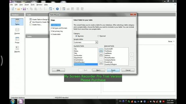The image size is (186, 104).
Task: Click the Save toolbar icon
Action: click(24, 9)
